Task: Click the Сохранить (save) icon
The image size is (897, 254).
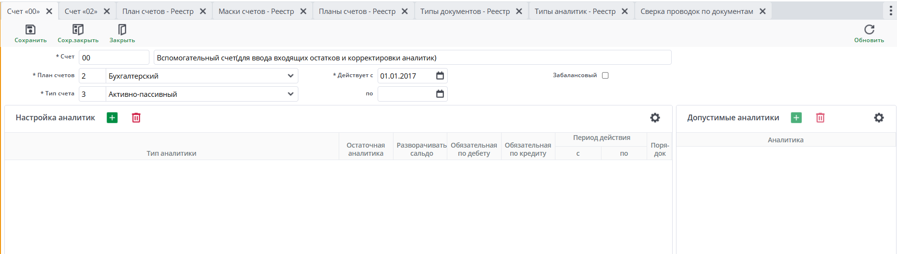Action: [x=30, y=30]
